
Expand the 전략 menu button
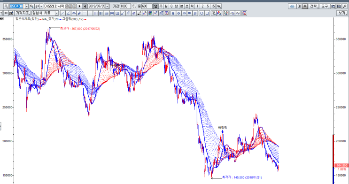coord(313,6)
